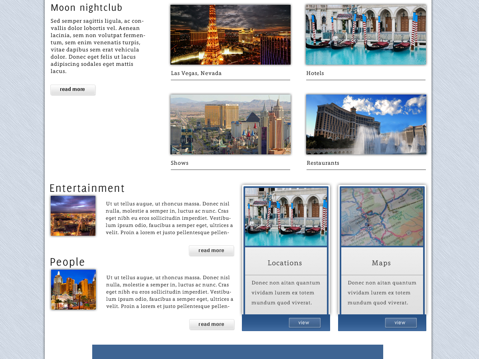
Task: Open the Locations gondola preview image
Action: [286, 217]
